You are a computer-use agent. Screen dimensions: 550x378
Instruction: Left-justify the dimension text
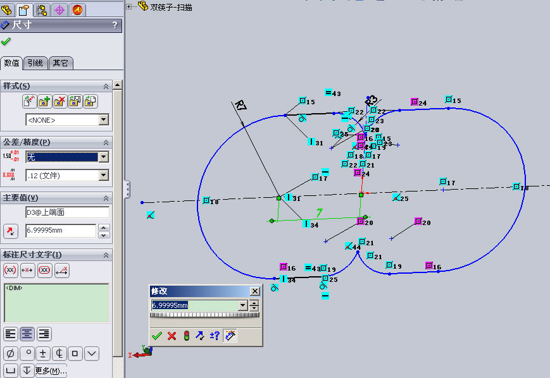[x=11, y=334]
